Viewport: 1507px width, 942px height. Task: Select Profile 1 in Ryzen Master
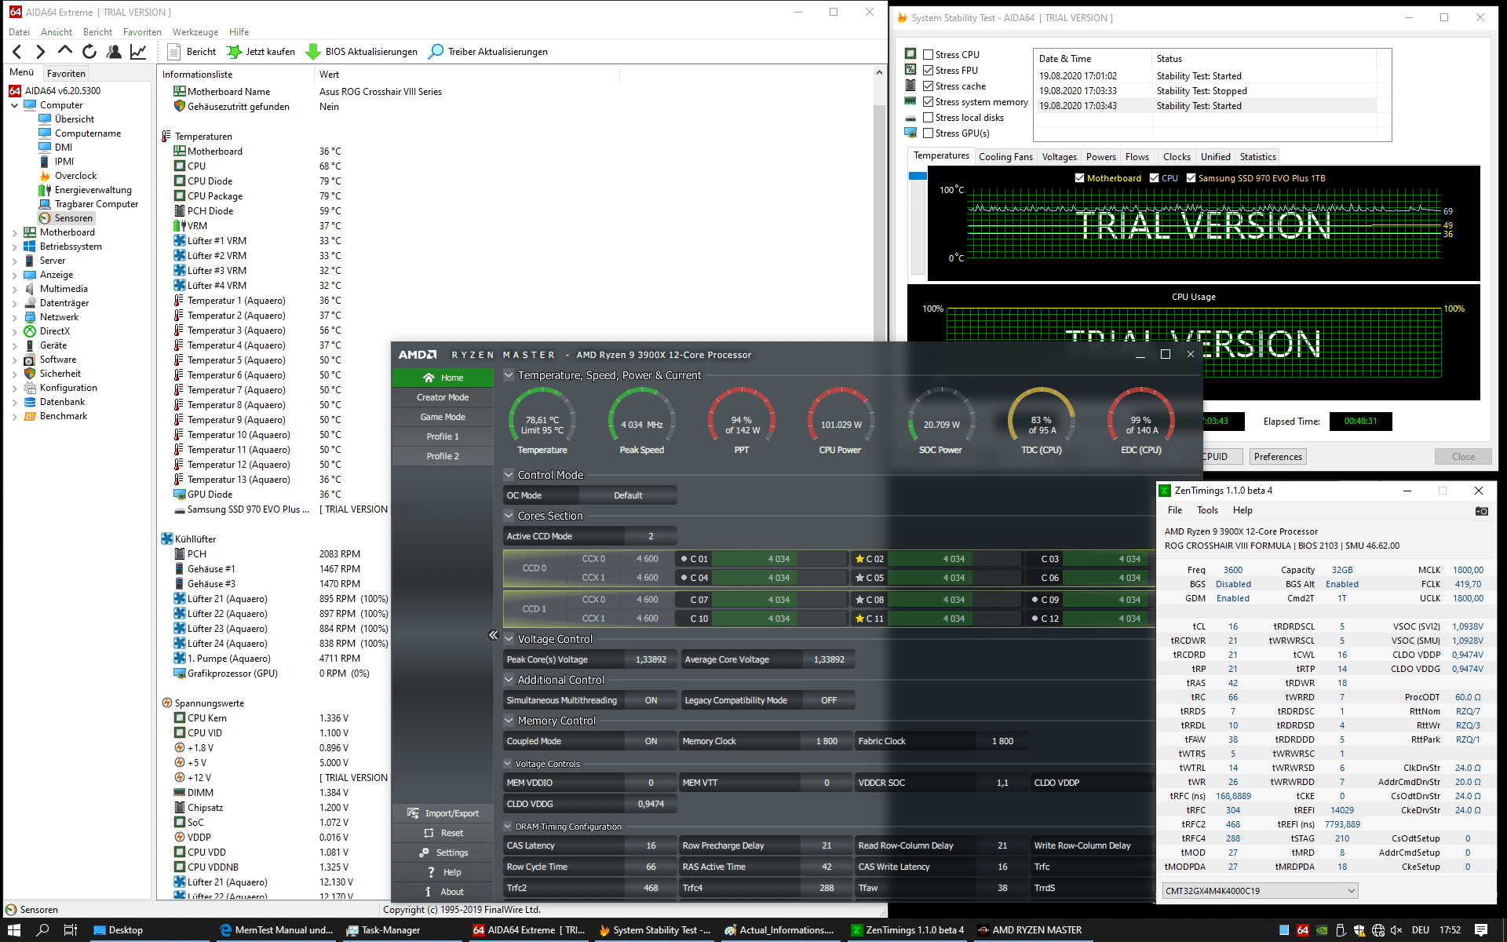[x=443, y=436]
